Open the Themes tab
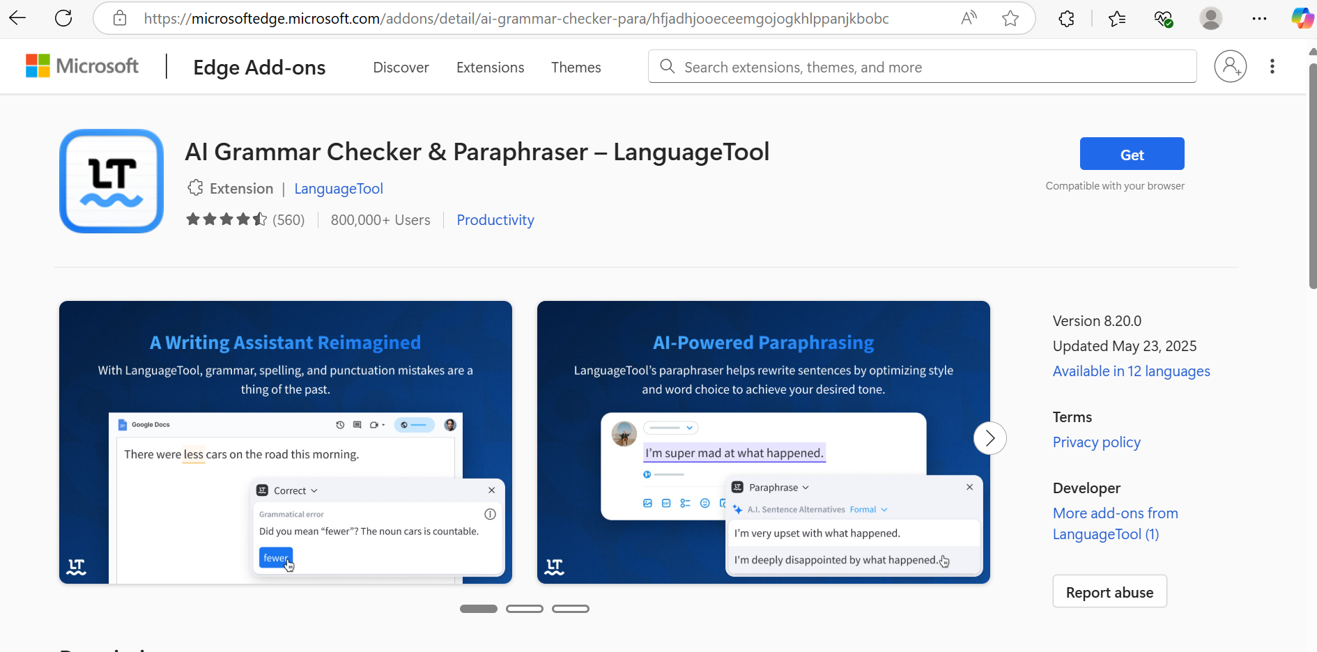 pos(576,68)
